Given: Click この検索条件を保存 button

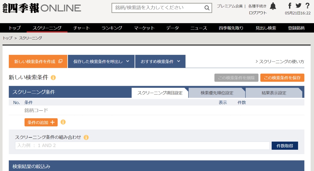Looking at the screenshot, I should click(x=282, y=78).
